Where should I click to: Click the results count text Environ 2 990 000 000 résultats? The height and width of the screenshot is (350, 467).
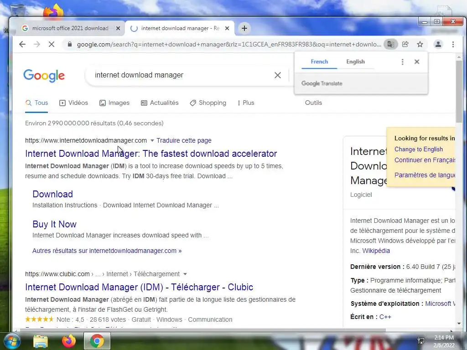pyautogui.click(x=94, y=123)
